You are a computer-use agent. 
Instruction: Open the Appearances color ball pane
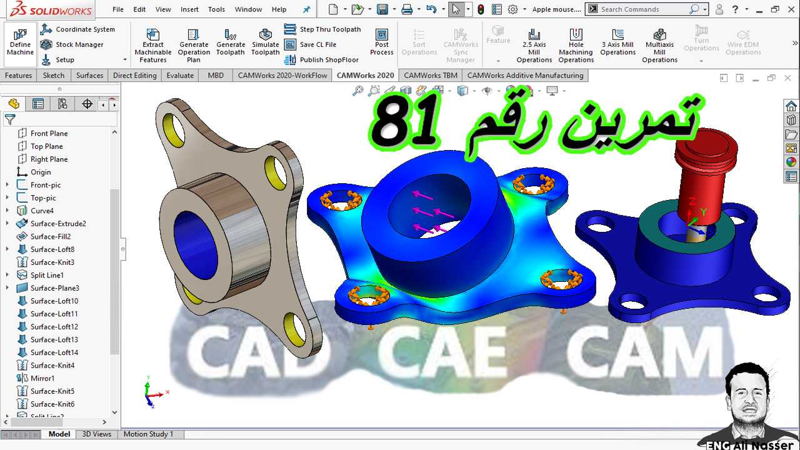(791, 162)
